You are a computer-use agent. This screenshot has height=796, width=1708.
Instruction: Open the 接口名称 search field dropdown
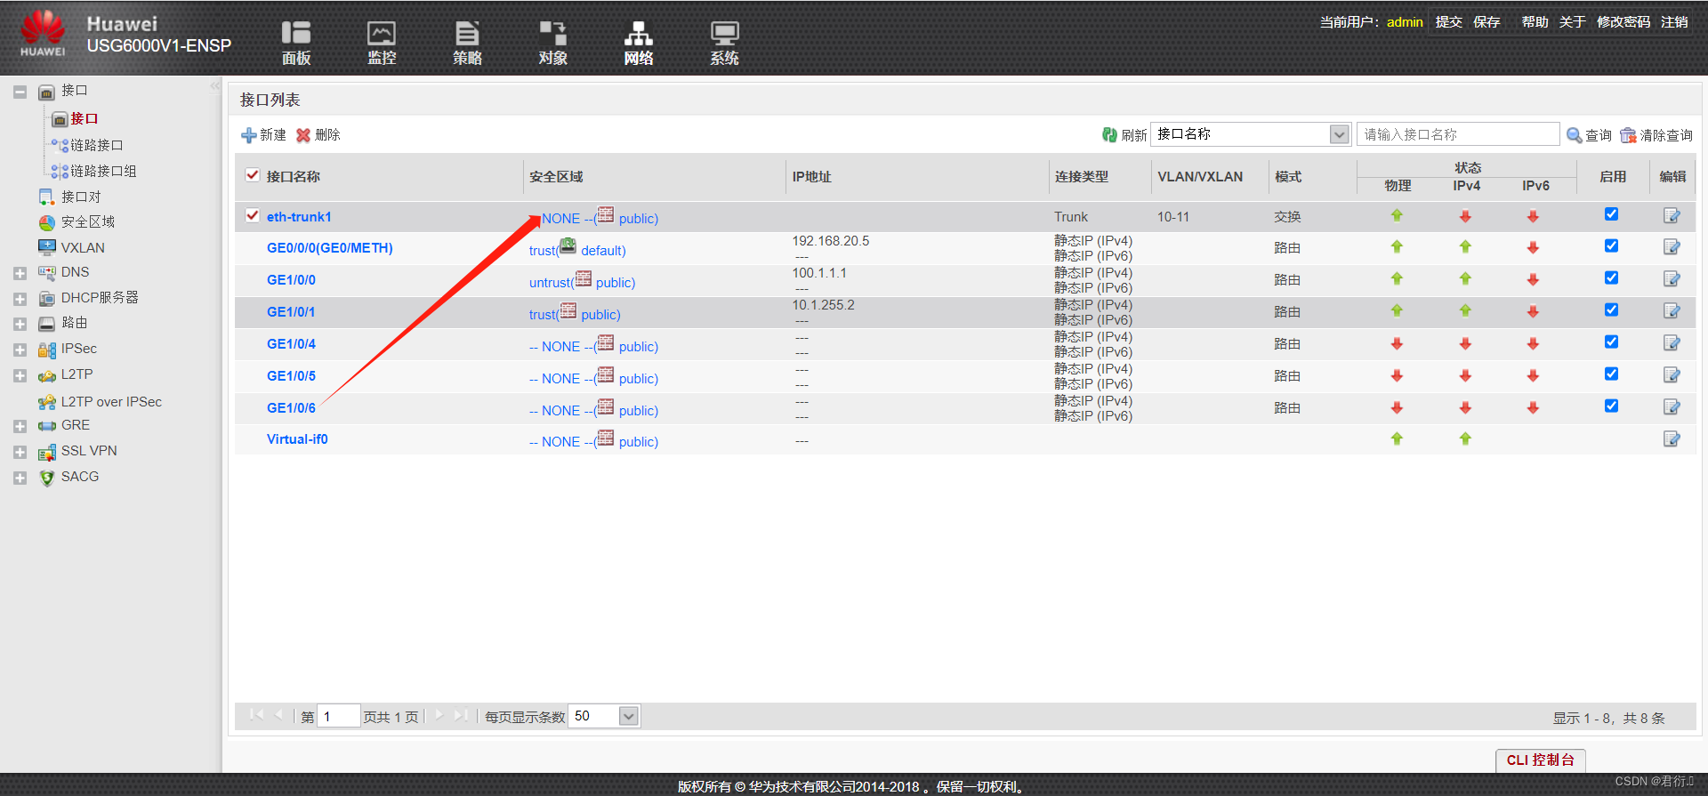tap(1339, 134)
